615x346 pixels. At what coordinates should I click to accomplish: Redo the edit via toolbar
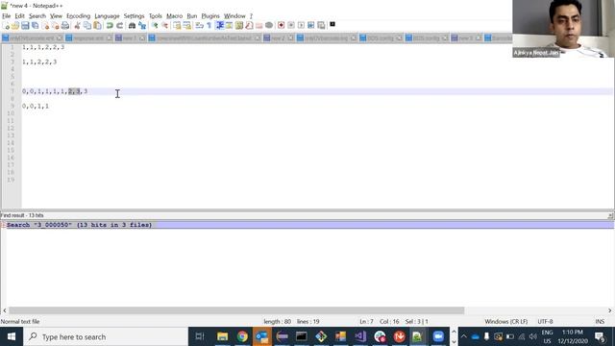pyautogui.click(x=119, y=26)
